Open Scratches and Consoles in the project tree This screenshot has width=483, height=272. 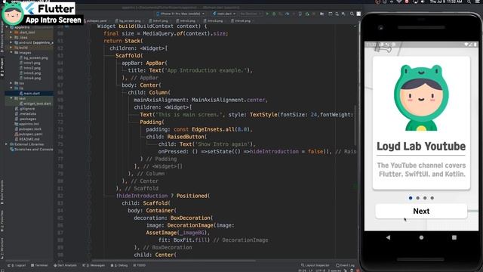pos(32,150)
